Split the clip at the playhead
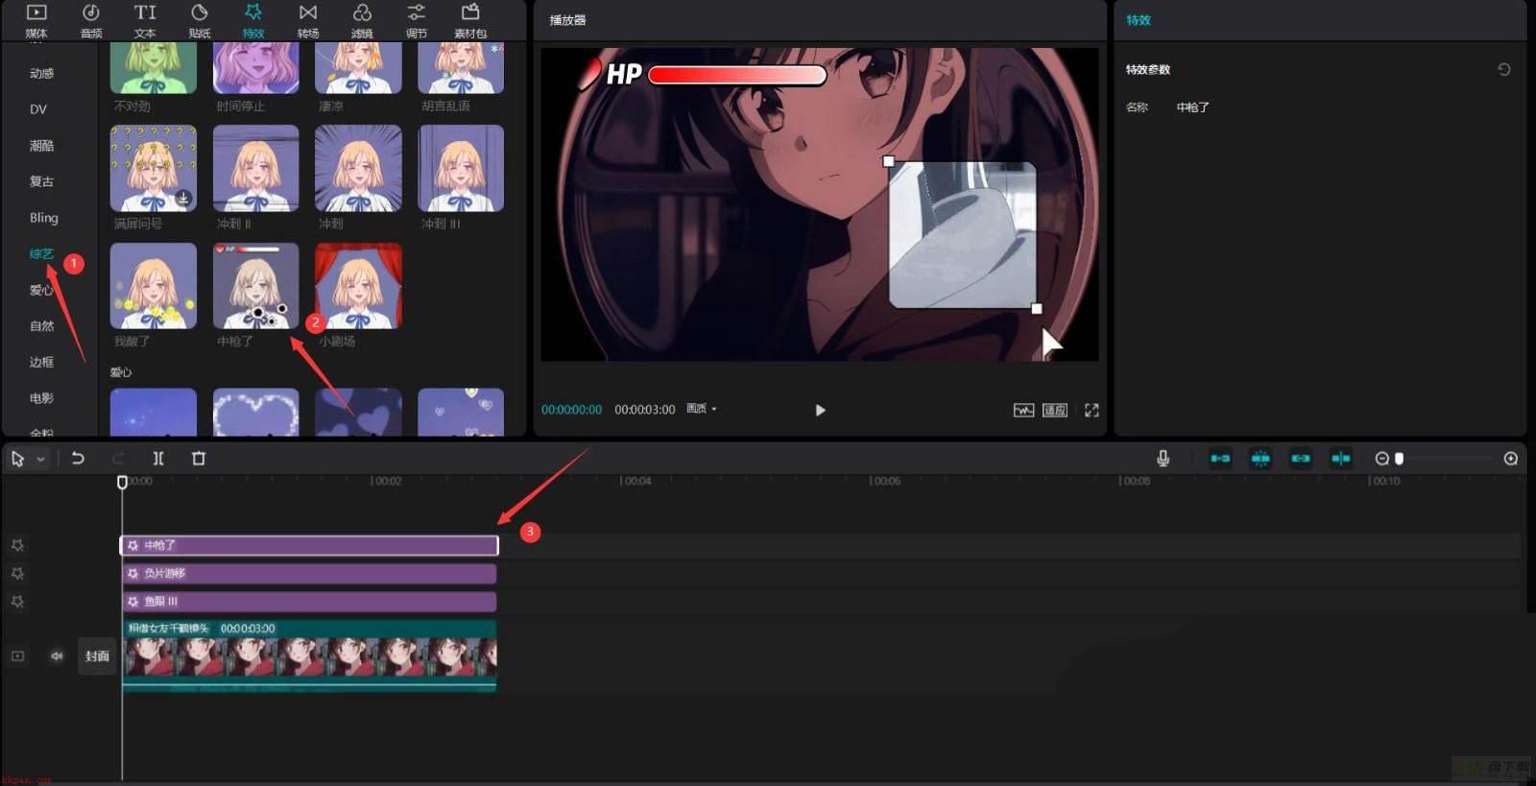1536x786 pixels. coord(158,459)
